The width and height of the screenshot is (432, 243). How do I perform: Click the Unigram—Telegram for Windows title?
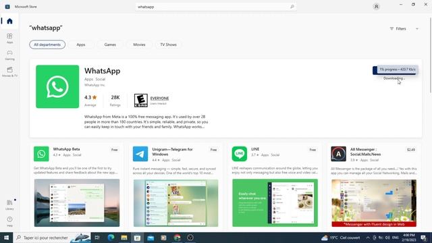tap(172, 151)
